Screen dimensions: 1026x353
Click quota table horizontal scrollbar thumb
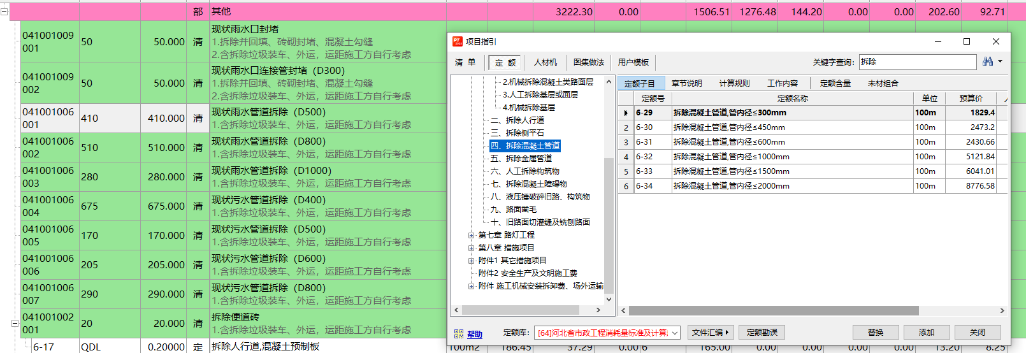(774, 311)
